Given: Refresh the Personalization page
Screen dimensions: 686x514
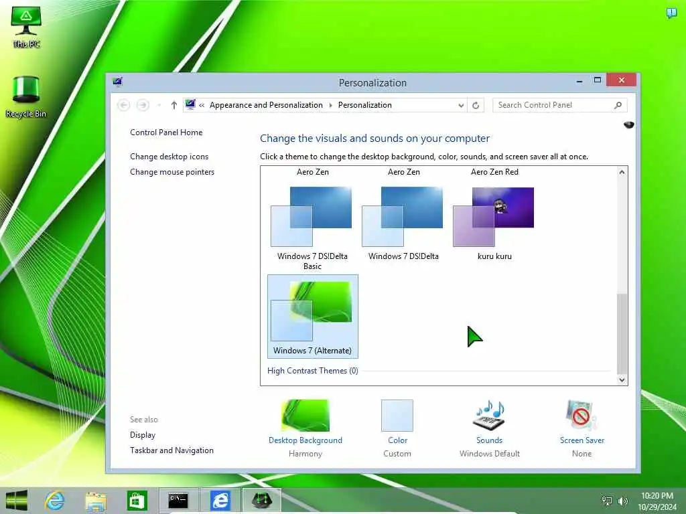Looking at the screenshot, I should [x=476, y=105].
